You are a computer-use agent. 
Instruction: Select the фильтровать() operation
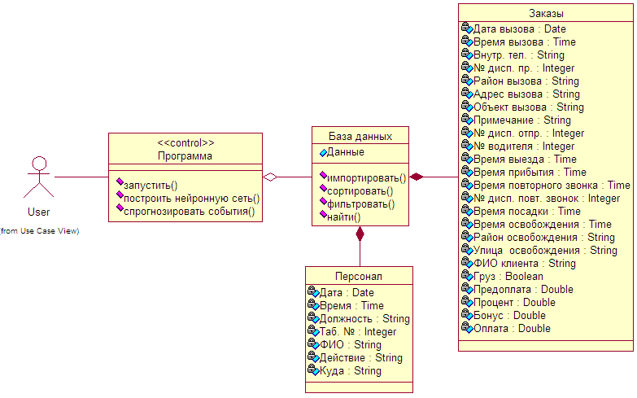pyautogui.click(x=360, y=204)
